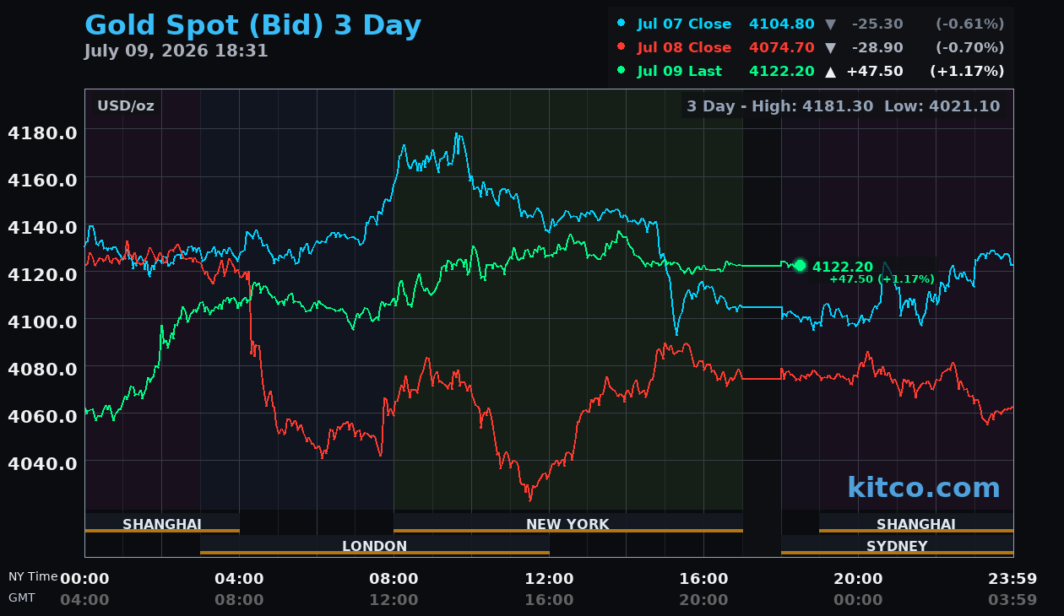Click the 4040.0 y-axis label

(42, 464)
